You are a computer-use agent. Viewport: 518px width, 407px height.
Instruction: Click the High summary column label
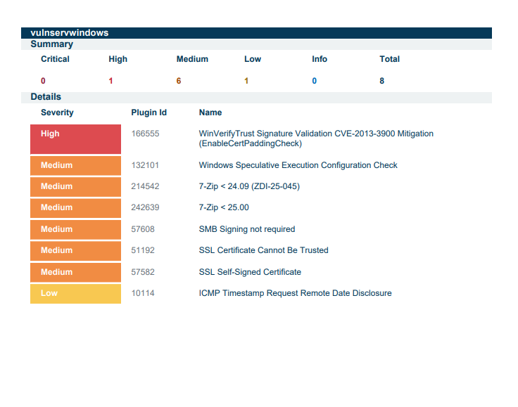tap(118, 59)
